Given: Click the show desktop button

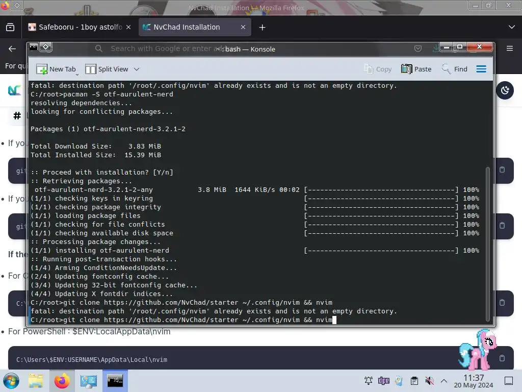Looking at the screenshot, I should 508,380.
